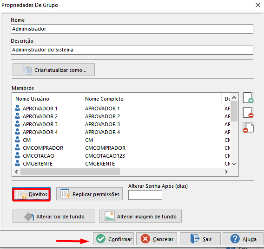
Task: Select 'CM' in Nome Completo column
Action: point(89,140)
